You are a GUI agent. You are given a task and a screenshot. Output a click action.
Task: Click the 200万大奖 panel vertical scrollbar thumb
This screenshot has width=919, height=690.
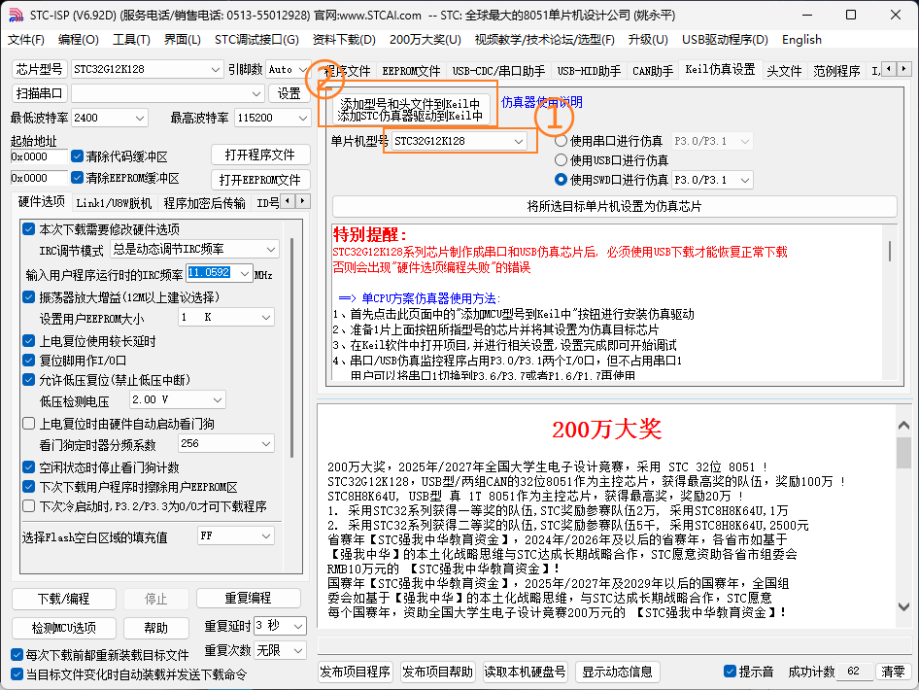[x=903, y=453]
